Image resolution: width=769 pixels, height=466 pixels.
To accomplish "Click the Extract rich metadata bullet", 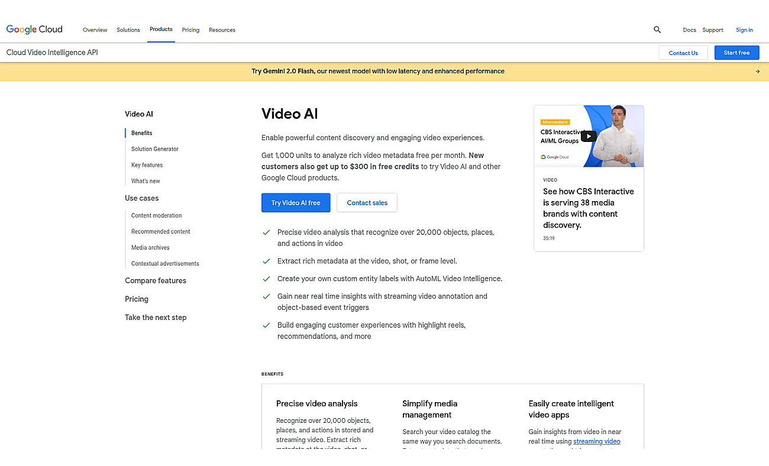I will coord(367,261).
